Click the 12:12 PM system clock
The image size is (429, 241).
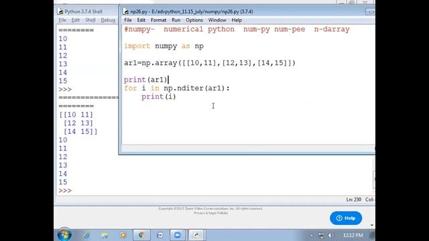[x=353, y=235]
